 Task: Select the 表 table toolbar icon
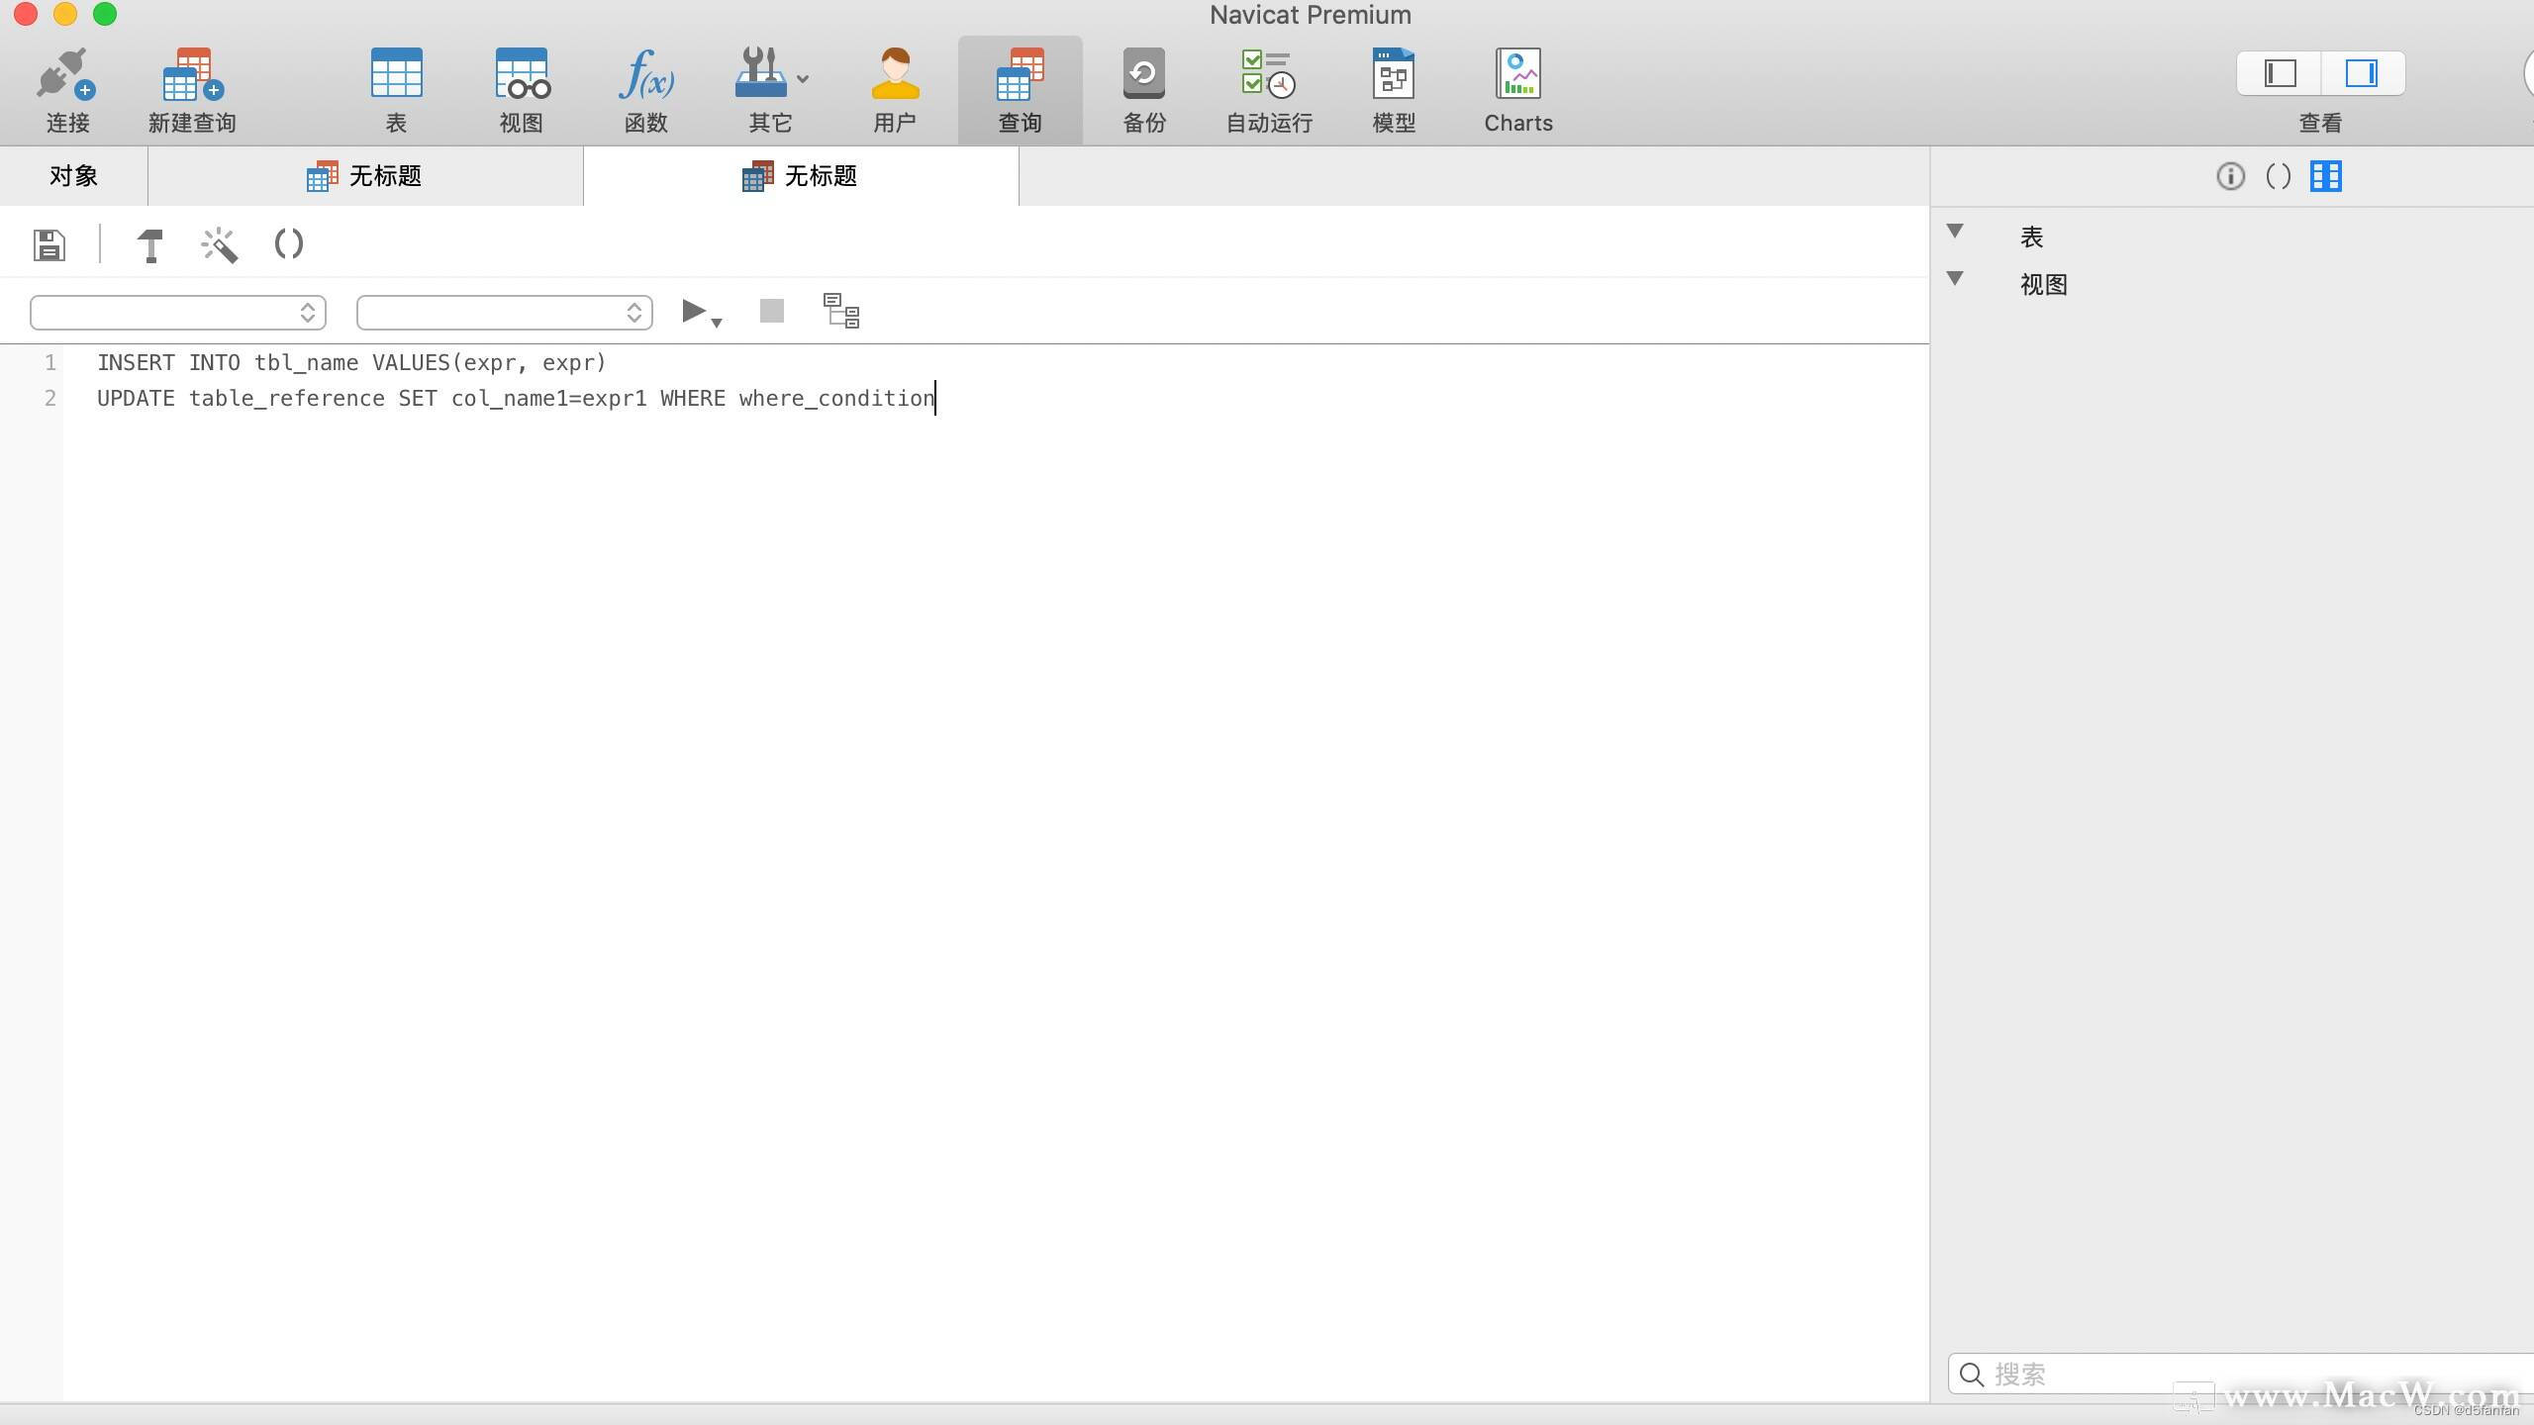pyautogui.click(x=396, y=73)
